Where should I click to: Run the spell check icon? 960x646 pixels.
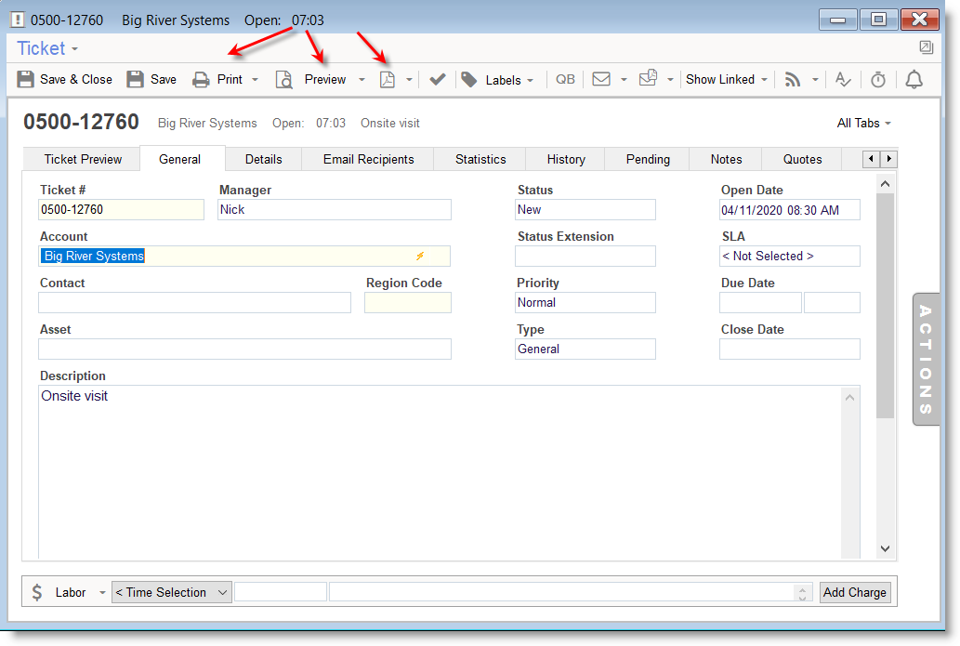pos(843,80)
